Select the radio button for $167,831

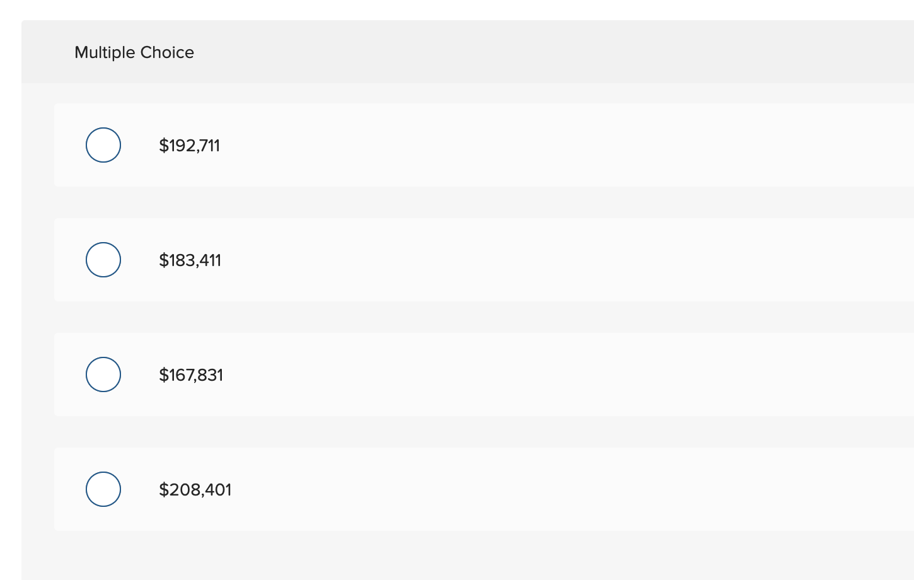103,374
